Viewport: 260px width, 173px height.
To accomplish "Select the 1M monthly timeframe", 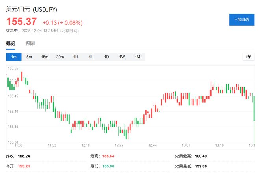I will (x=137, y=57).
